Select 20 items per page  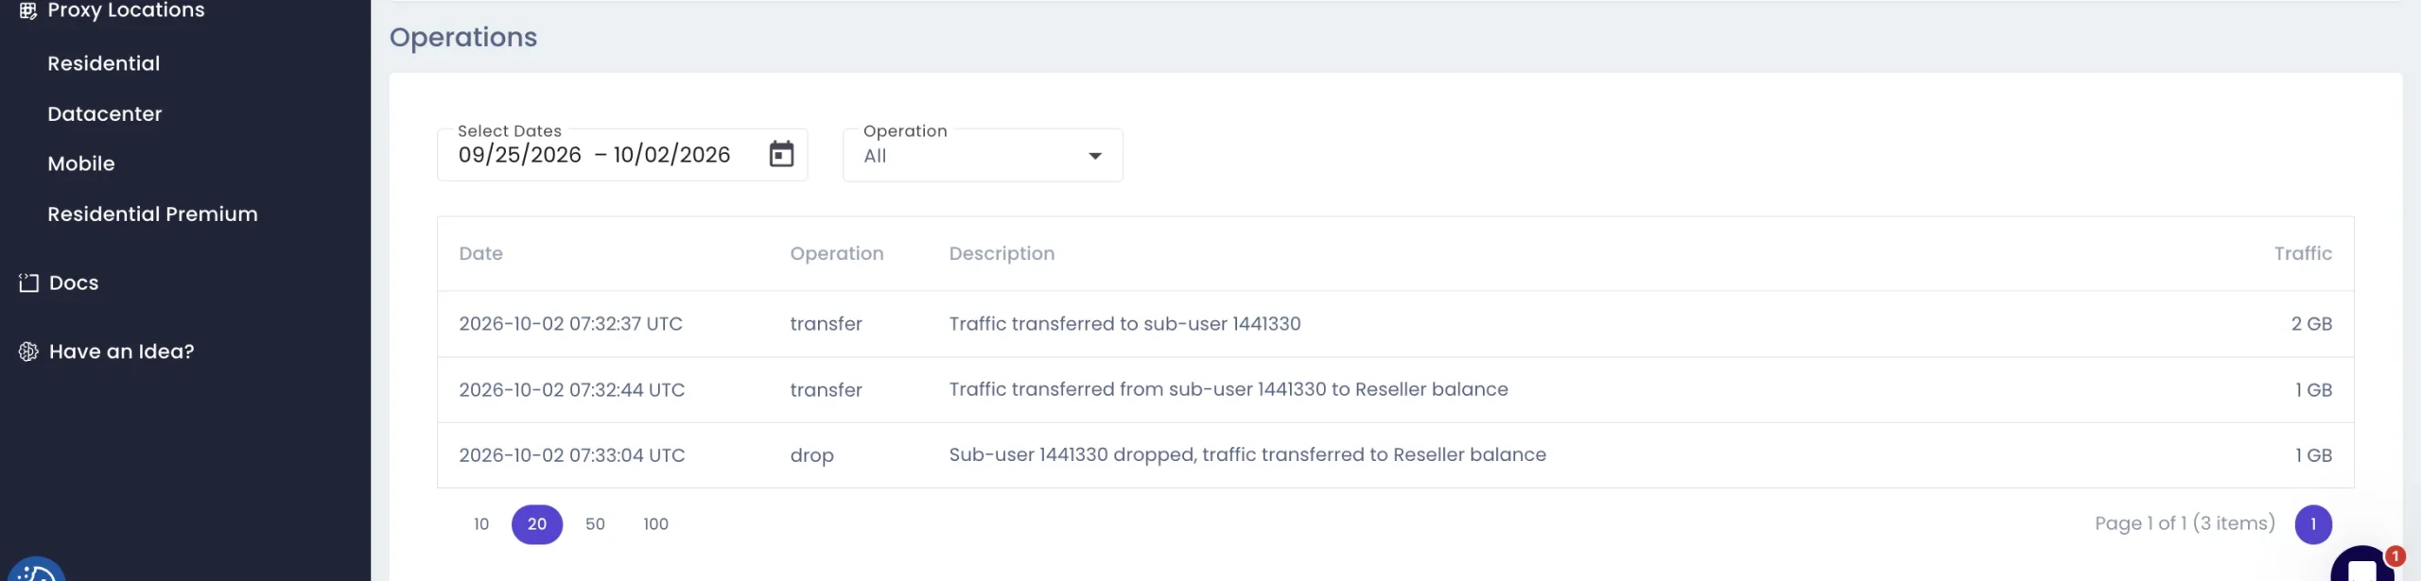tap(537, 524)
